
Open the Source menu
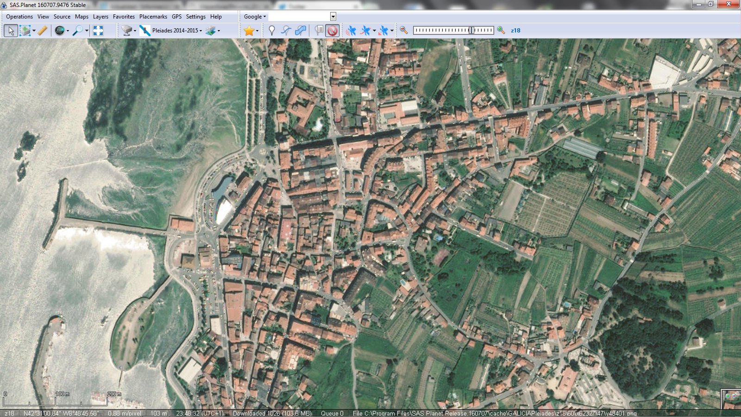pos(62,17)
